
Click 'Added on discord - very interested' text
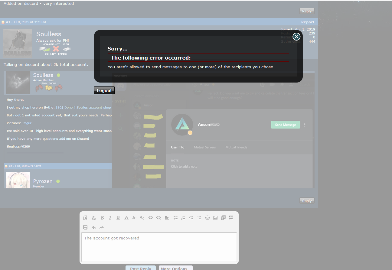point(39,3)
